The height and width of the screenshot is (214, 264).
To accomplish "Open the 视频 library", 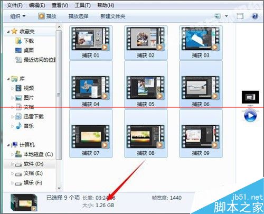I will 25,88.
